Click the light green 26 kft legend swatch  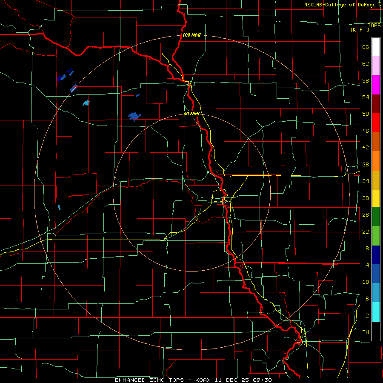(x=376, y=236)
